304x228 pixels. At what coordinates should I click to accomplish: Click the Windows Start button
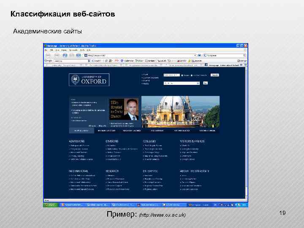[x=50, y=205]
